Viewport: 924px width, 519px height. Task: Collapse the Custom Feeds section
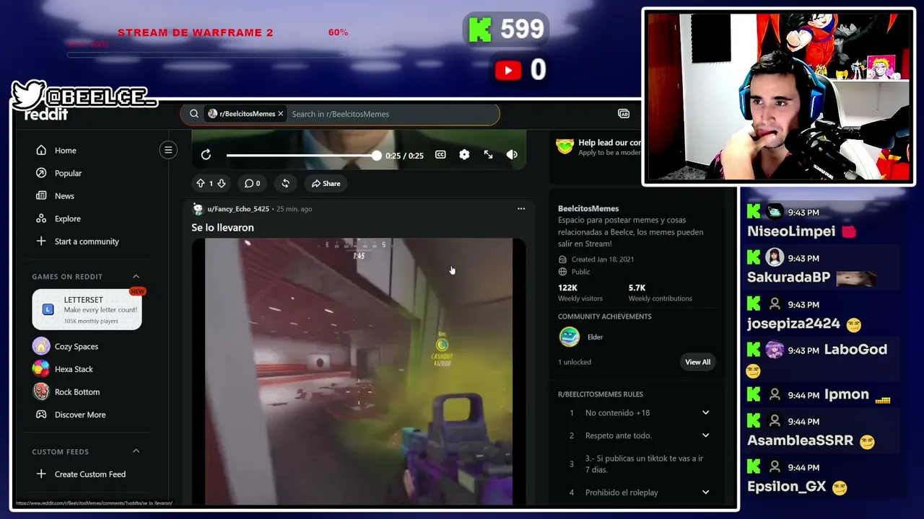click(136, 451)
